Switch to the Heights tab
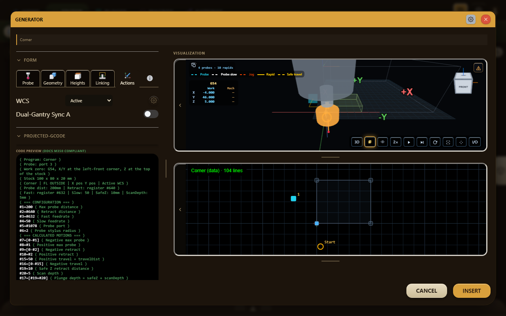 pos(77,79)
